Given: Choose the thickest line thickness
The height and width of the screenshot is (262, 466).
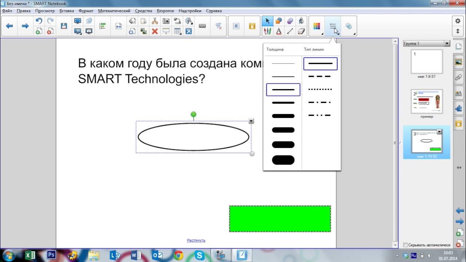Looking at the screenshot, I should click(283, 160).
